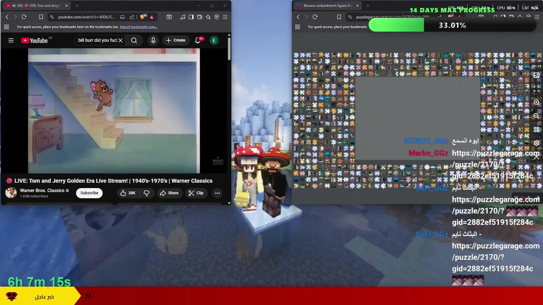Open Leo AI sparkle icon in YouTube window

pos(208,17)
